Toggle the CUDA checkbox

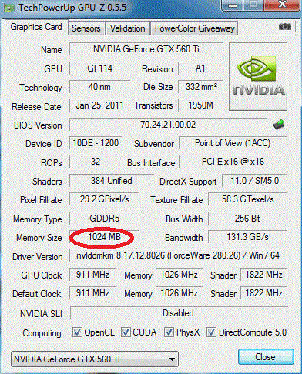coord(126,332)
